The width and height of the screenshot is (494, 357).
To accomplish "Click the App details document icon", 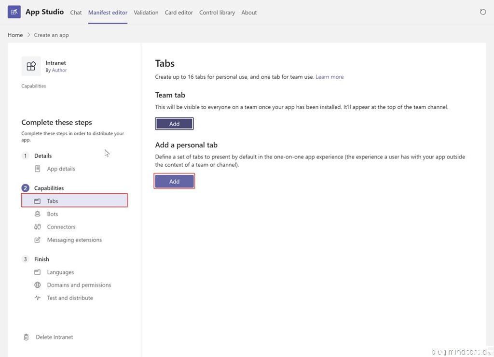I will 38,169.
